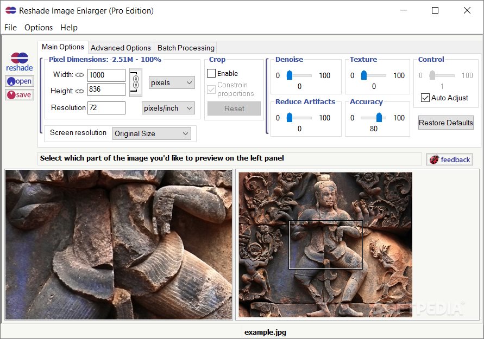This screenshot has width=484, height=339.
Task: Enable the Crop checkbox
Action: tap(211, 73)
